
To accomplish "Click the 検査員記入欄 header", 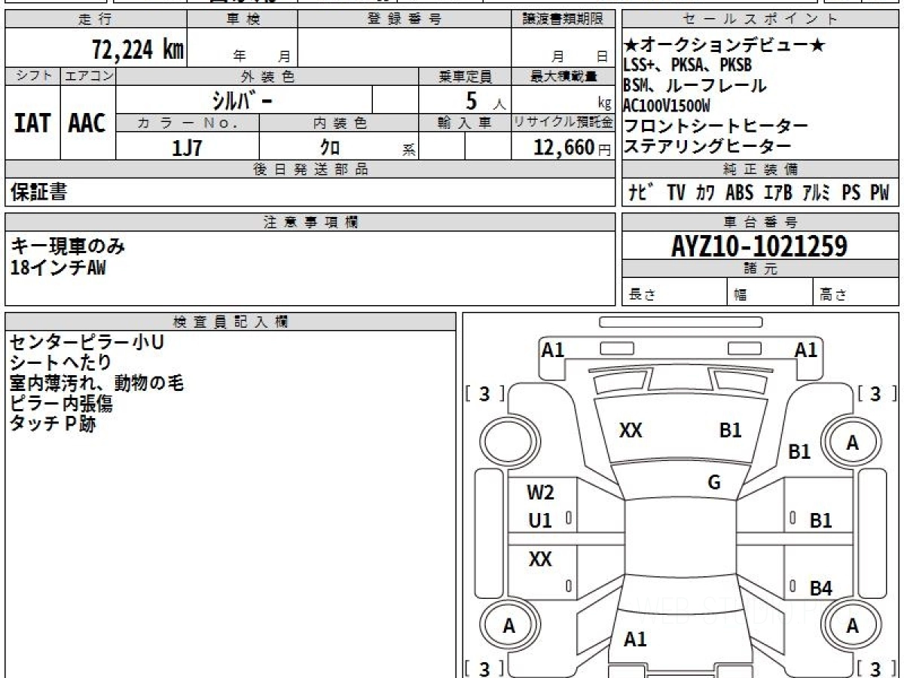I will (231, 322).
